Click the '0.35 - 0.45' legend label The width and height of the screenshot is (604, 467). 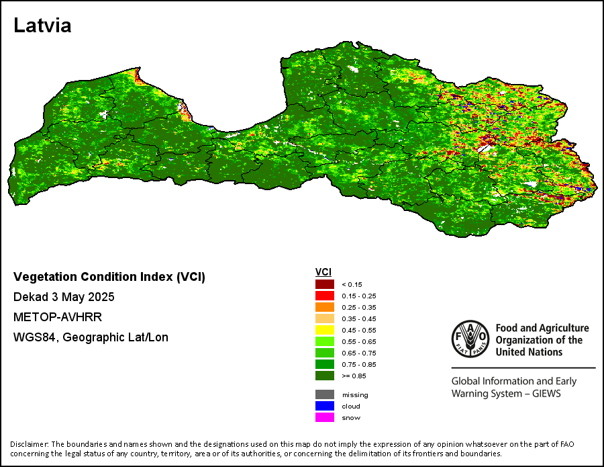[359, 319]
